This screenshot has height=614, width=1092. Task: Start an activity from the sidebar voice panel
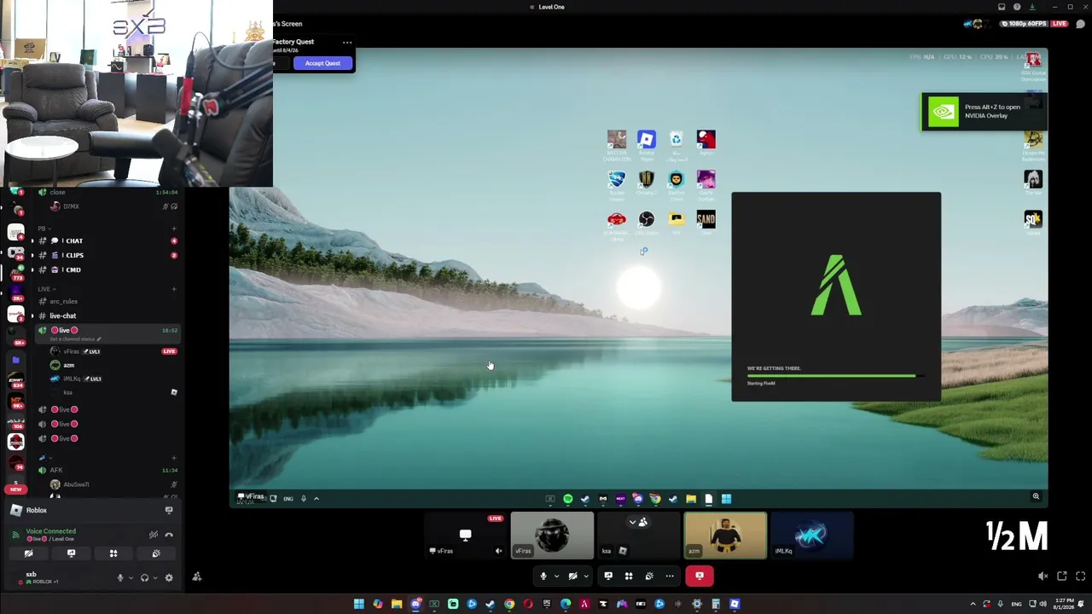(113, 553)
